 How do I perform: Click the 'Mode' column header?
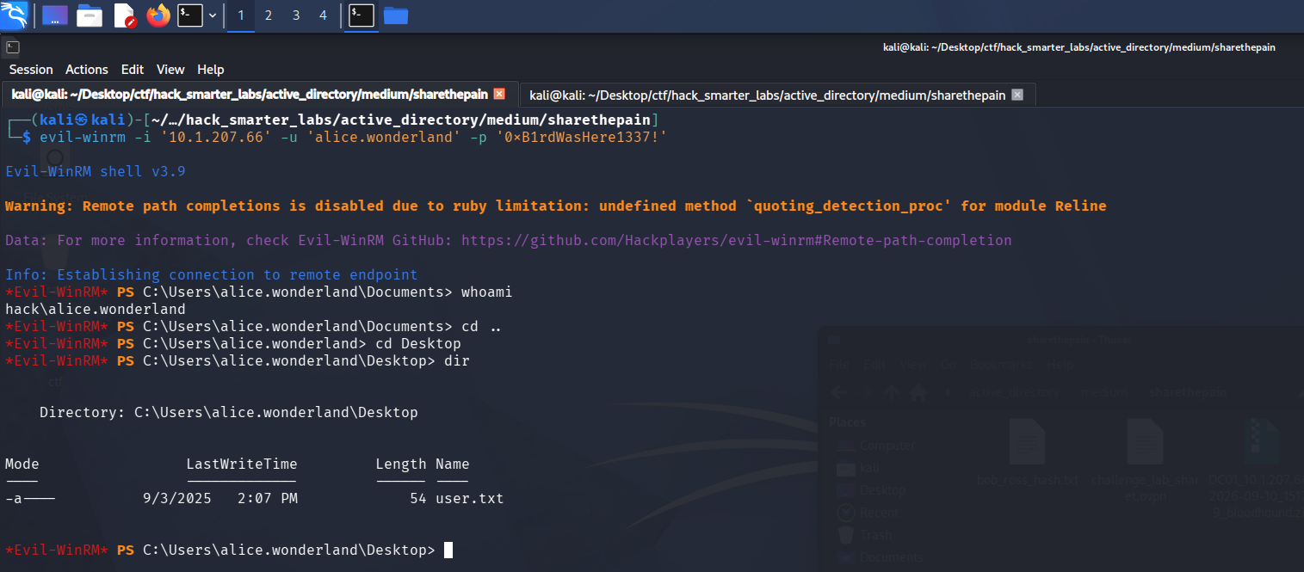(22, 464)
